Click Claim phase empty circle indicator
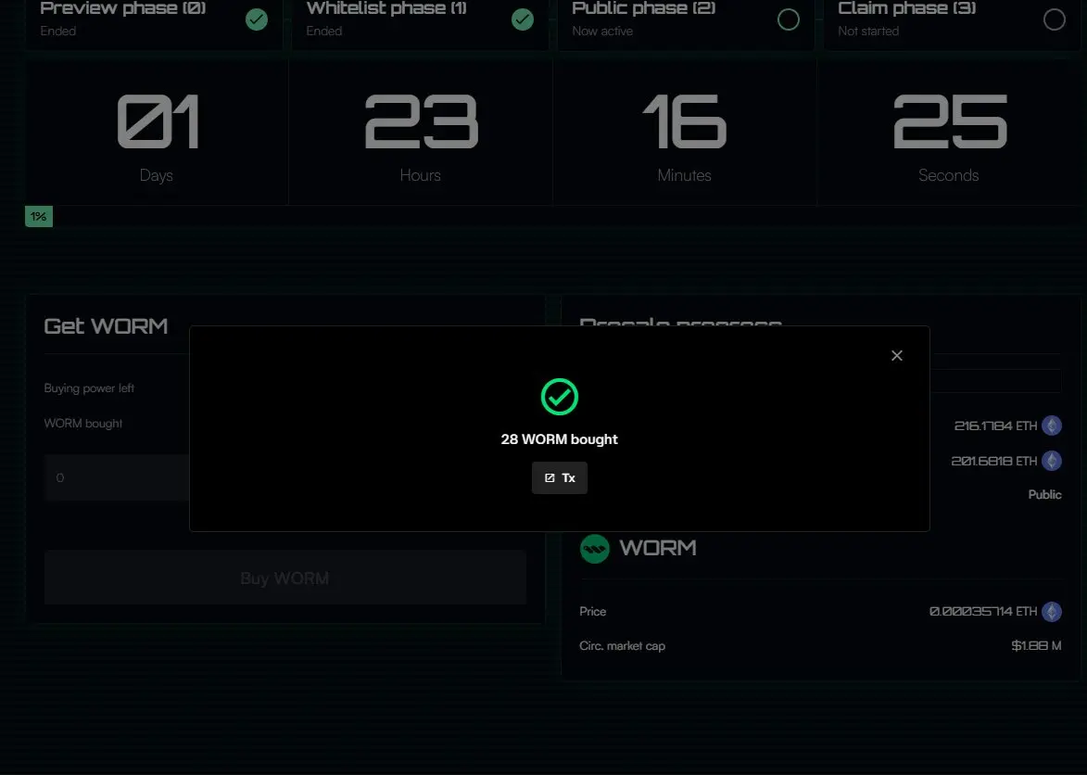Screen dimensions: 1087x775 pos(1055,19)
